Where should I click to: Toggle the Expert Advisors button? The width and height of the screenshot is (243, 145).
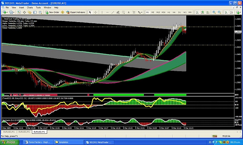[76, 12]
